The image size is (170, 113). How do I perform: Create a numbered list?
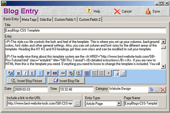[x=95, y=73]
